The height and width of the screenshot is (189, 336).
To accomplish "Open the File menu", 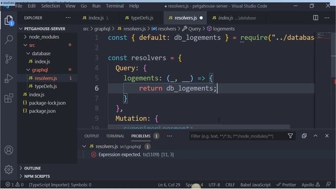I will pos(19,6).
